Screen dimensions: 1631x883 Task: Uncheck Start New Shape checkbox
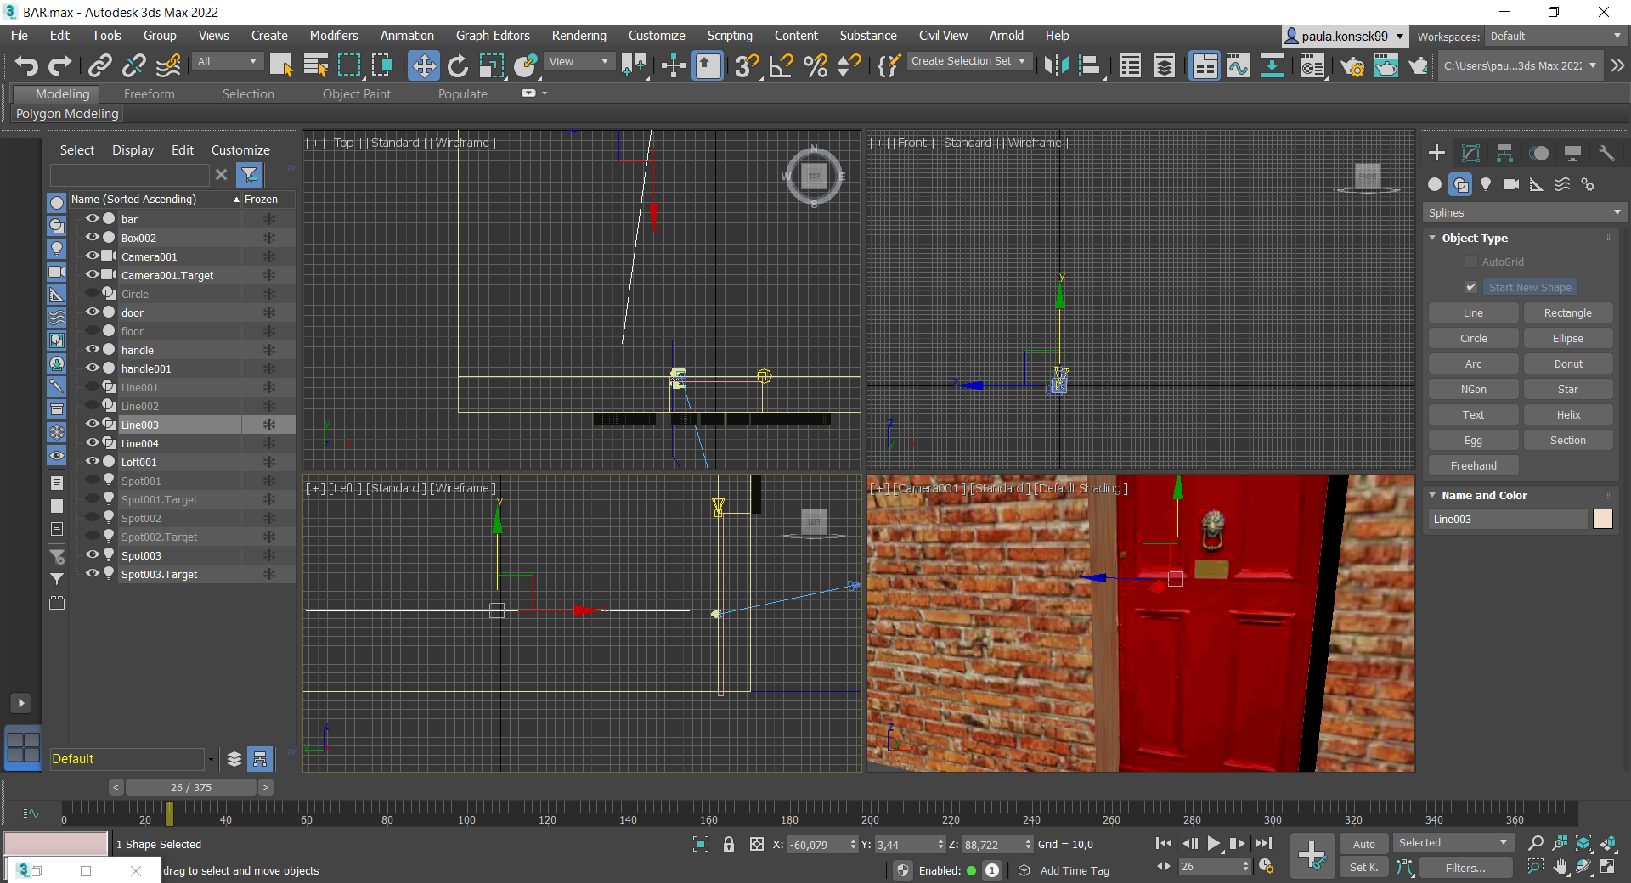click(x=1471, y=288)
